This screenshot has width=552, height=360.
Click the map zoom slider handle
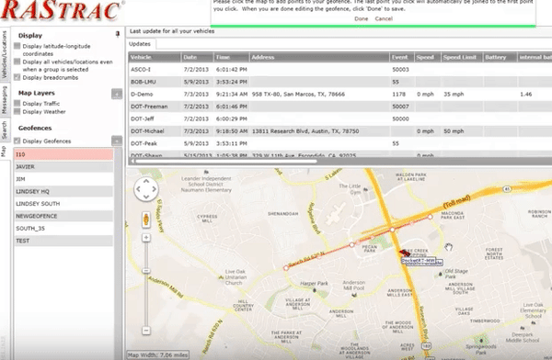point(146,271)
